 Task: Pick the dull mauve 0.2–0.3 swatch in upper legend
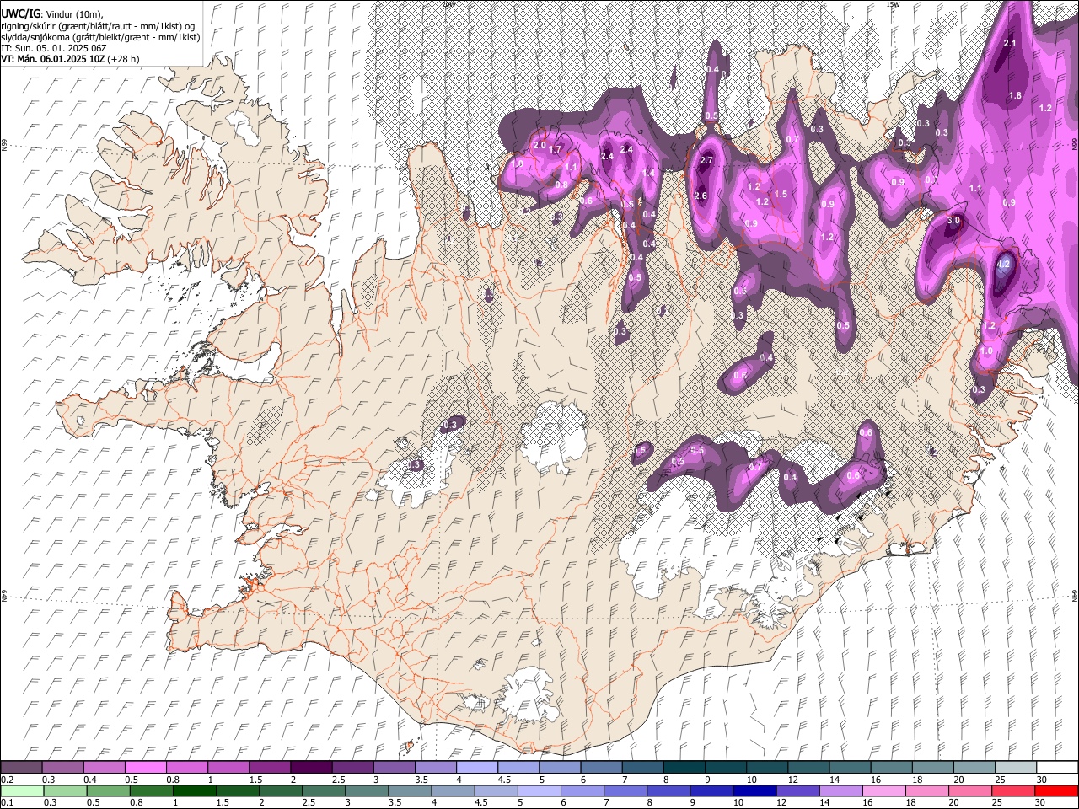pos(21,767)
